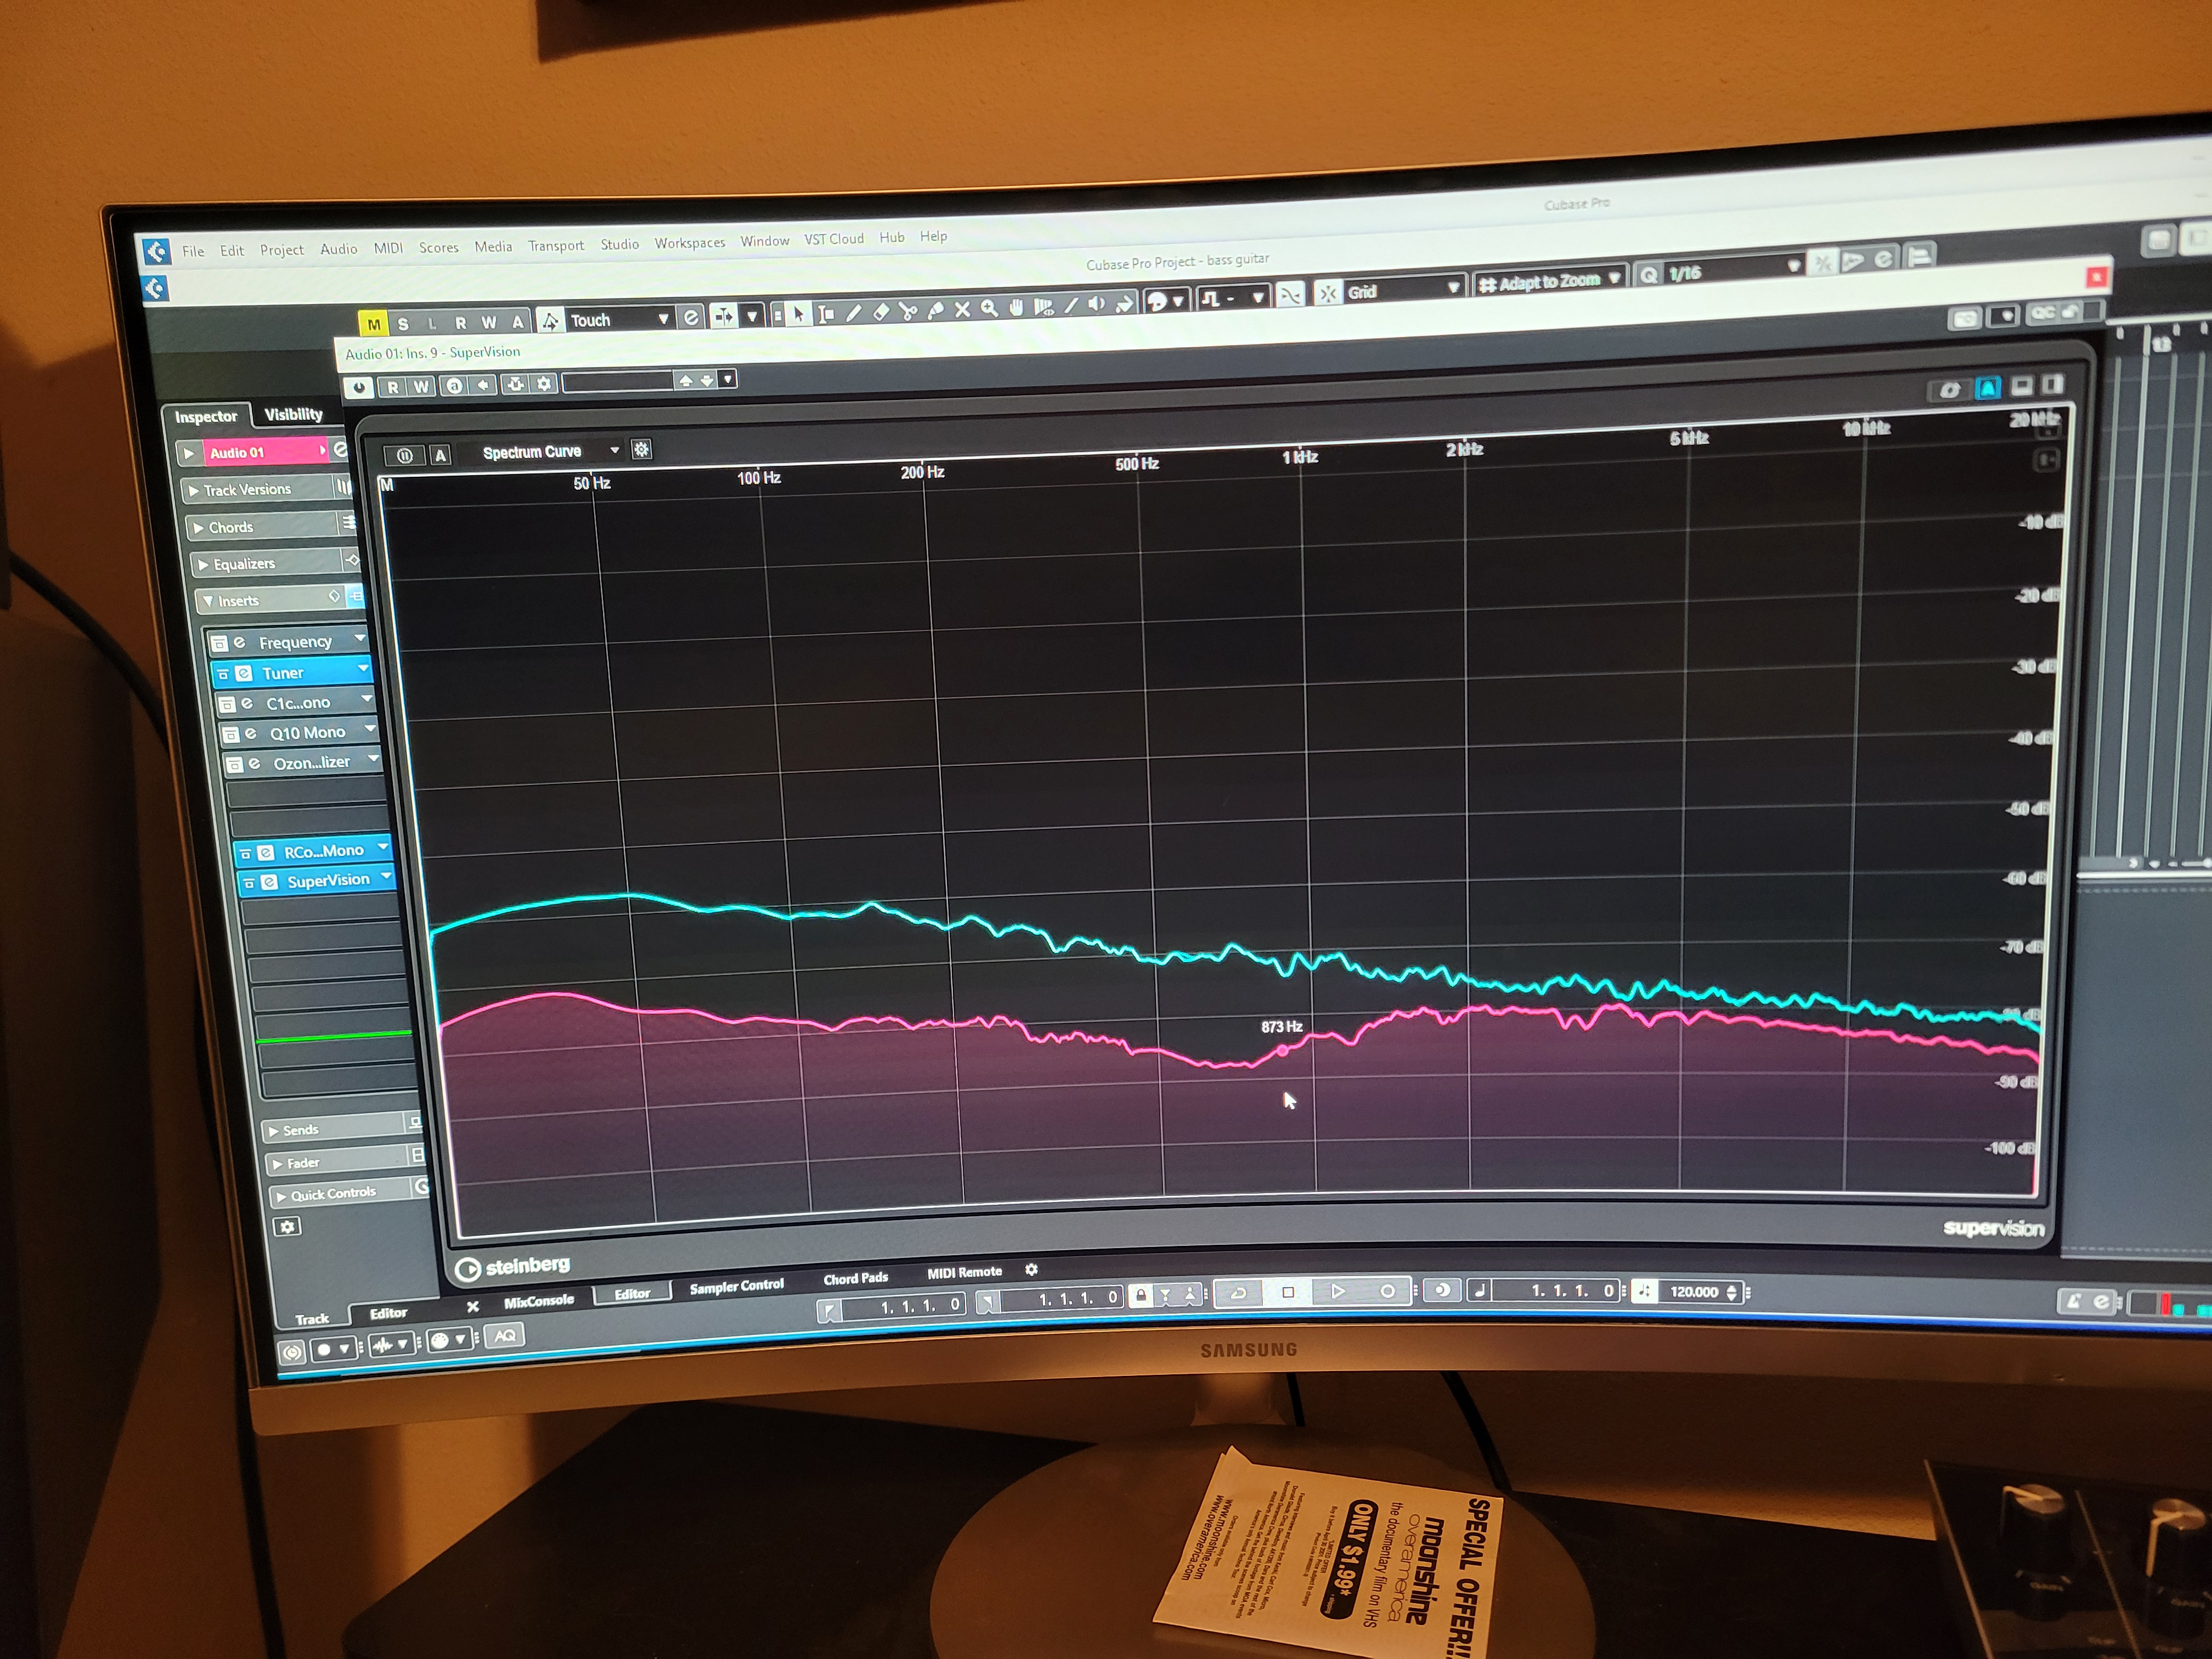Open the Workspaces menu
This screenshot has width=2212, height=1659.
point(690,243)
